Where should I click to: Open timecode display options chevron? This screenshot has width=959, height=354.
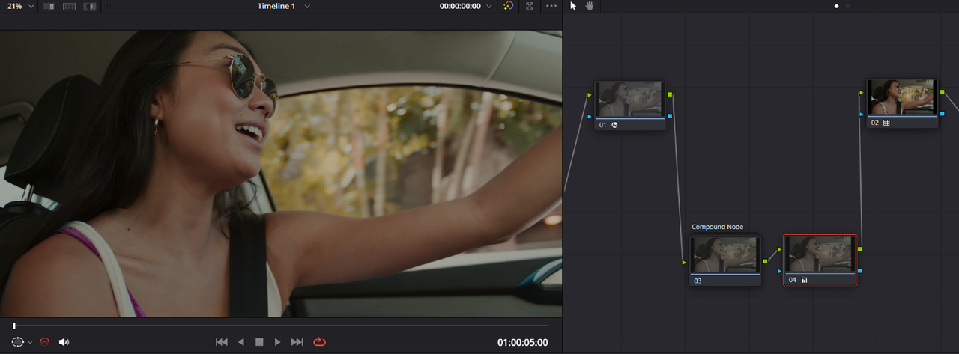click(x=489, y=6)
